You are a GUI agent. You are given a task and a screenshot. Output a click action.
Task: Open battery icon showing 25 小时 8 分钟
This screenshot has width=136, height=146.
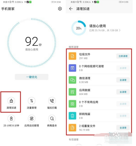pyautogui.click(x=11, y=118)
